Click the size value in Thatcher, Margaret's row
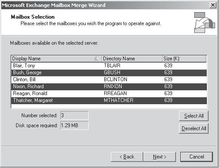The width and height of the screenshot is (219, 168). click(168, 100)
